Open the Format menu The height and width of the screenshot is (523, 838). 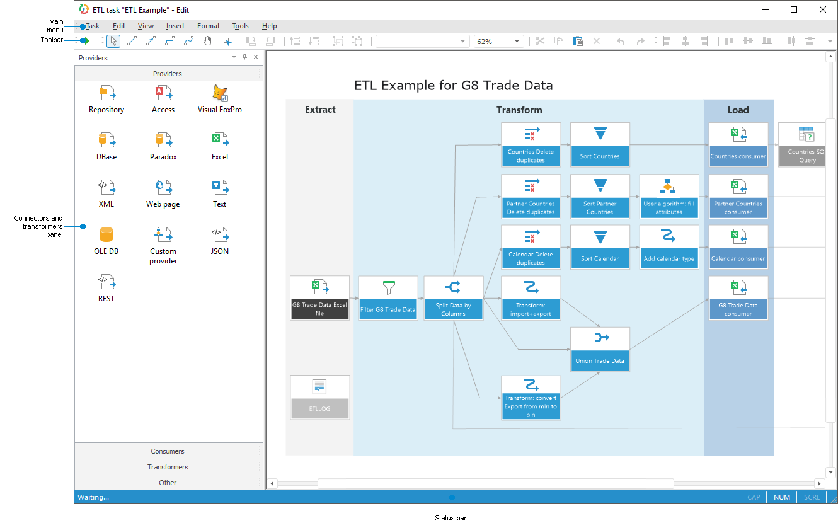coord(208,26)
